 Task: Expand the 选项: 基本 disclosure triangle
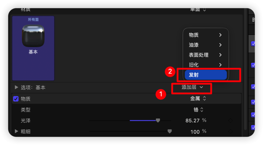(16, 87)
